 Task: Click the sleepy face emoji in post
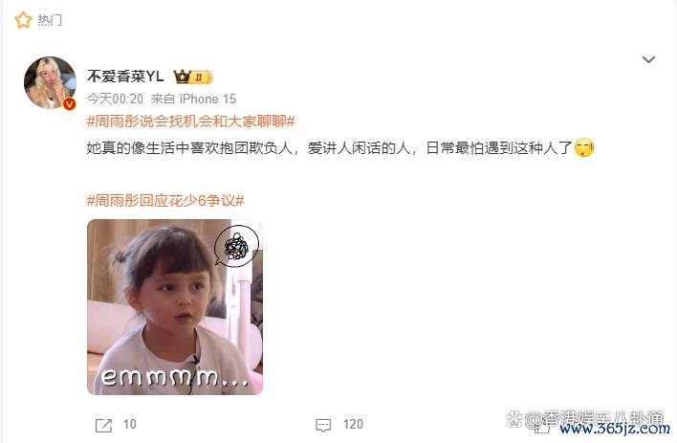(x=584, y=148)
